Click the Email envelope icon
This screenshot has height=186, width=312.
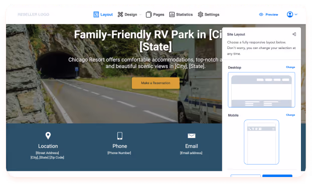192,135
